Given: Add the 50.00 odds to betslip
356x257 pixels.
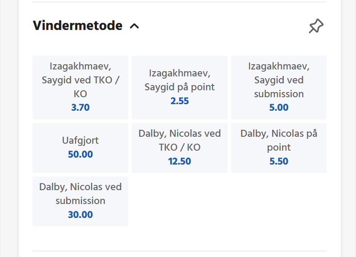Looking at the screenshot, I should [x=80, y=155].
